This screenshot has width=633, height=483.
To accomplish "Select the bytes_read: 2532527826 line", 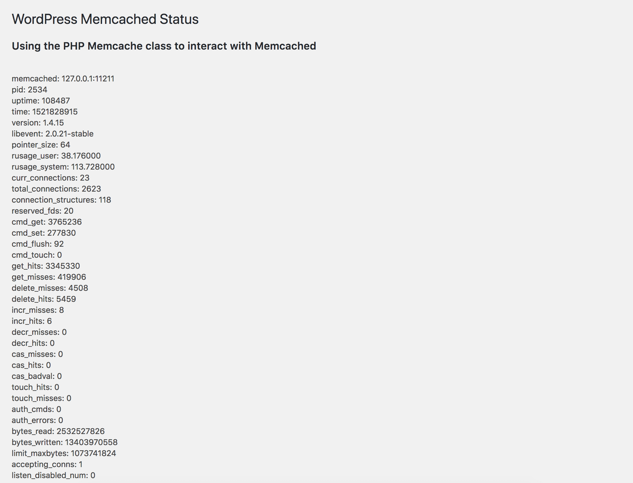I will coord(58,431).
